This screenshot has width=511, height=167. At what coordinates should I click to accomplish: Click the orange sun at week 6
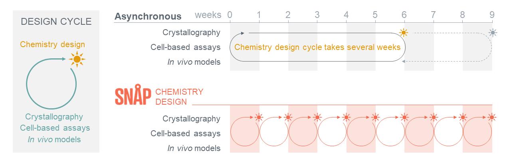(x=404, y=32)
